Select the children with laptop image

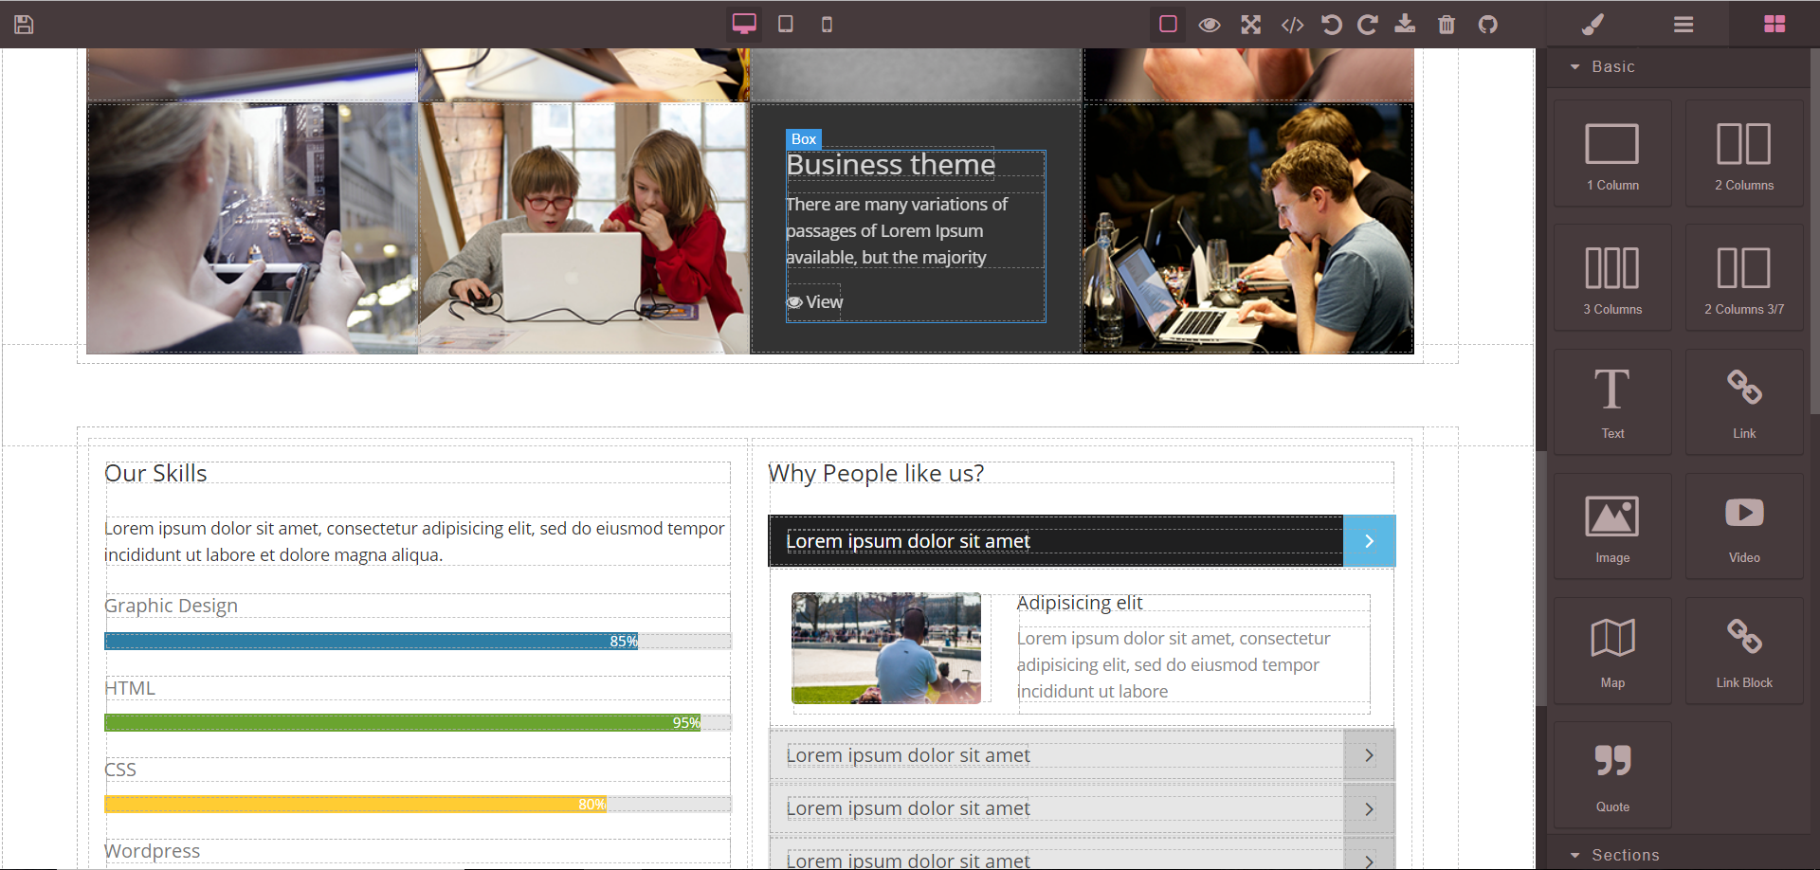pyautogui.click(x=584, y=228)
